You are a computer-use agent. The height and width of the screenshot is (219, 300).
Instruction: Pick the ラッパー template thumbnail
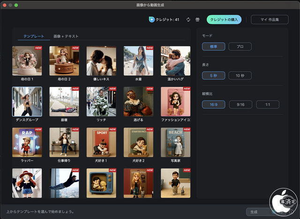click(x=27, y=142)
